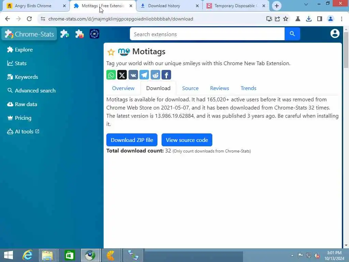Click the install app icon in address bar

pyautogui.click(x=269, y=19)
